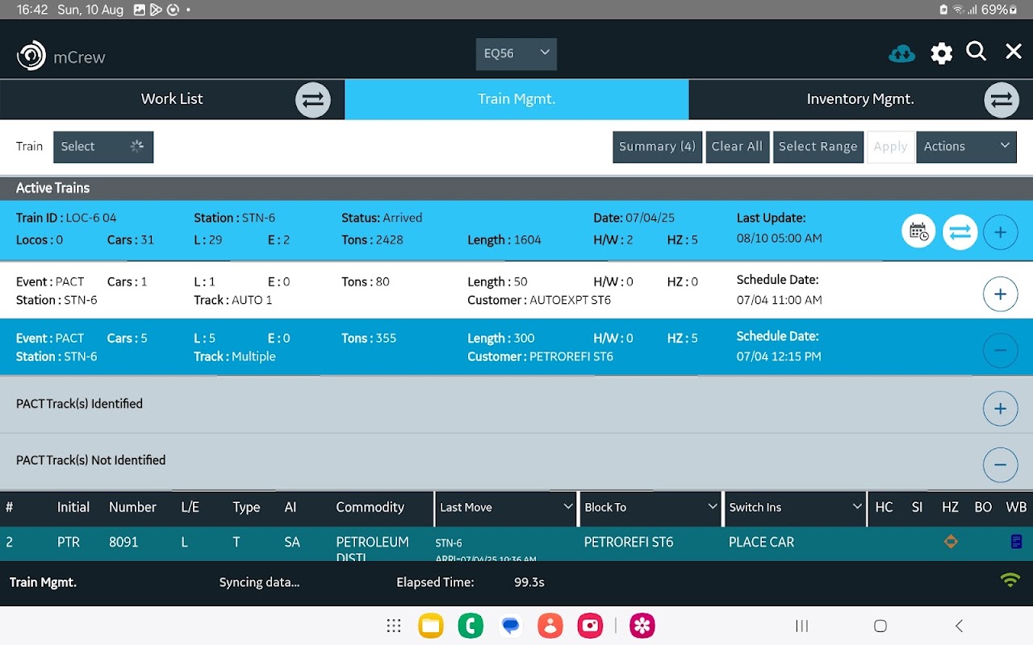Open the EQ56 dropdown
Viewport: 1033px width, 645px height.
tap(516, 53)
